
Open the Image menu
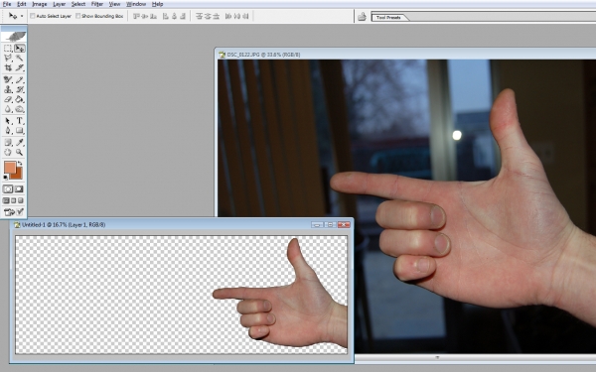point(40,4)
